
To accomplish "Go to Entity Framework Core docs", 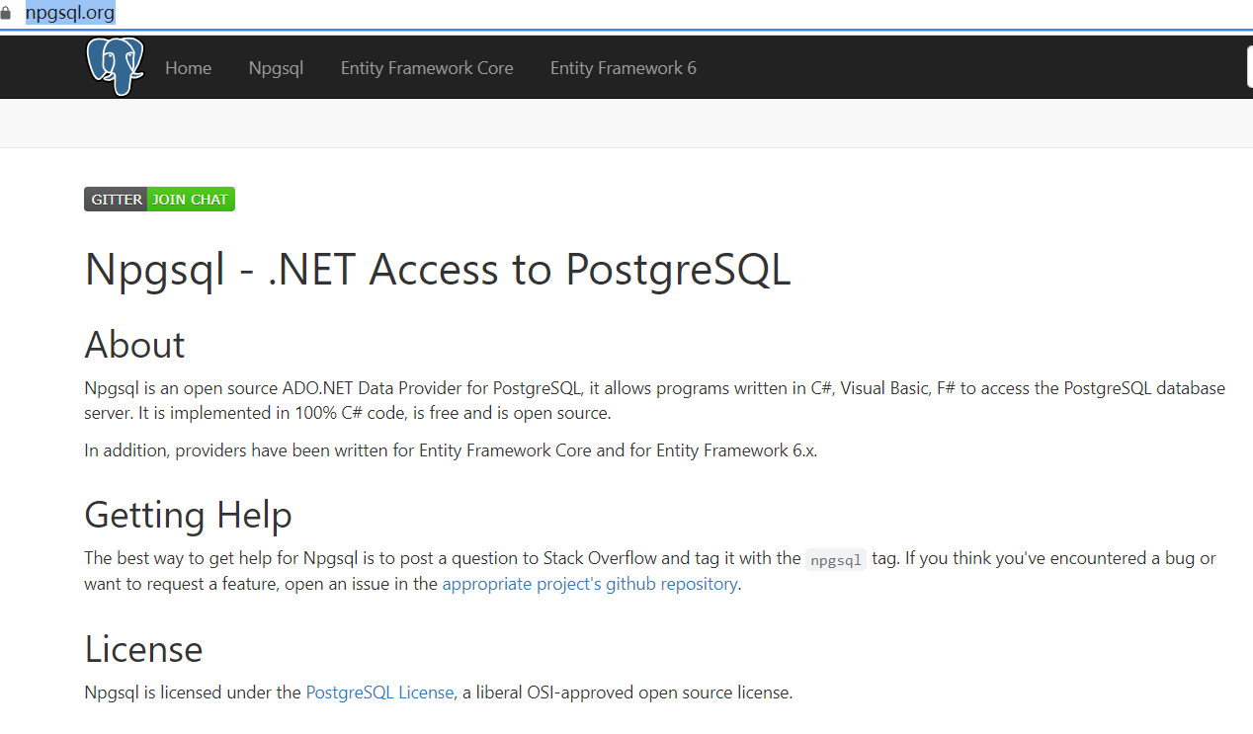I will tap(427, 68).
